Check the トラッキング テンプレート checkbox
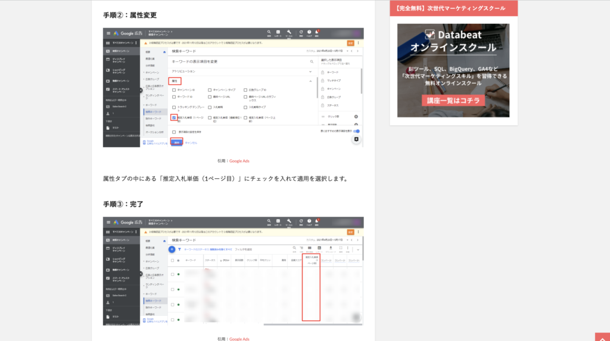 coord(174,107)
